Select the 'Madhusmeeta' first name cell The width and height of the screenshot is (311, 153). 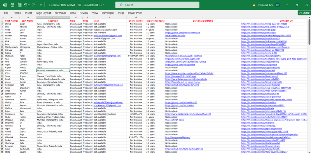(12, 47)
